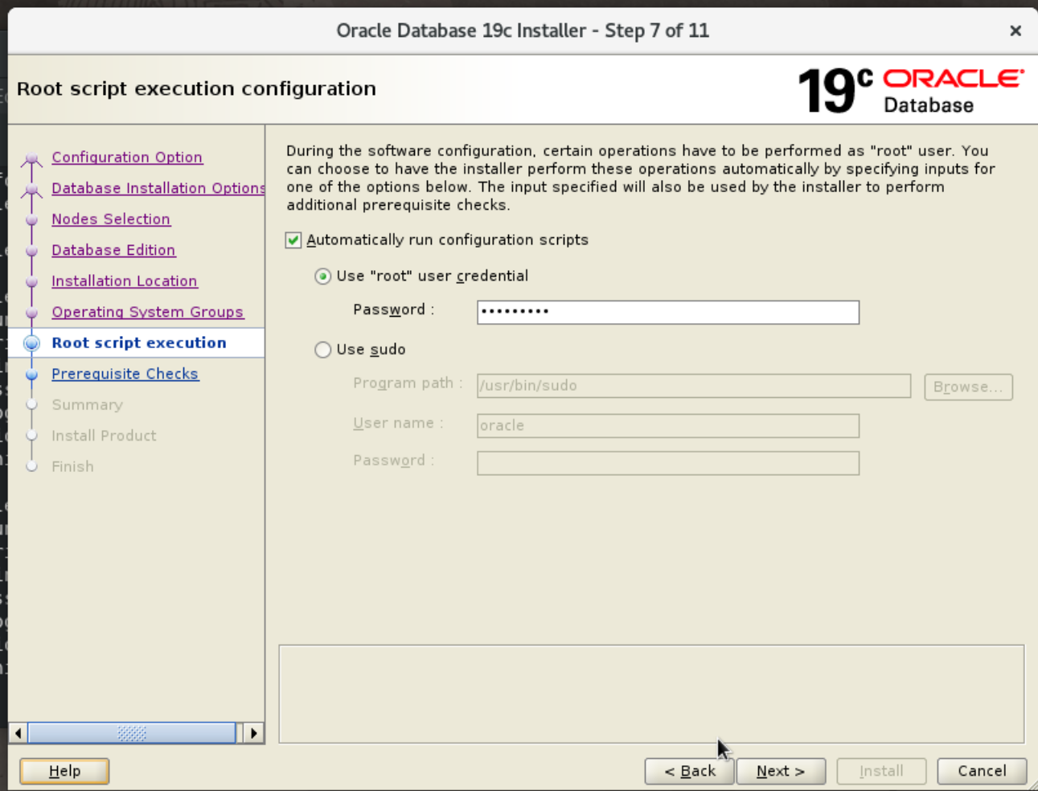Image resolution: width=1038 pixels, height=791 pixels.
Task: Click the Configuration Option step marker icon
Action: [32, 158]
